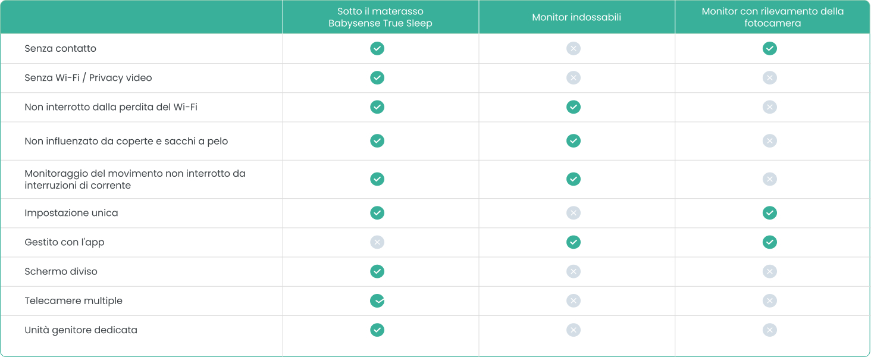The image size is (871, 357).
Task: Click camera checkmark for Impostazione unica
Action: point(770,213)
